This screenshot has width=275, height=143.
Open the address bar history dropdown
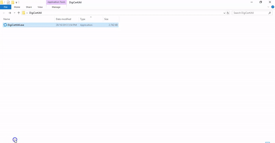(224, 13)
